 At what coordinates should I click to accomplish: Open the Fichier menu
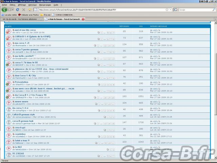(4, 5)
